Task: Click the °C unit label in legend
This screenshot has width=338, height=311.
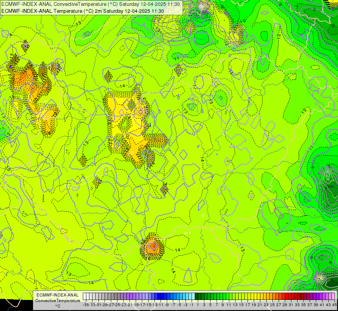Action: (58, 306)
